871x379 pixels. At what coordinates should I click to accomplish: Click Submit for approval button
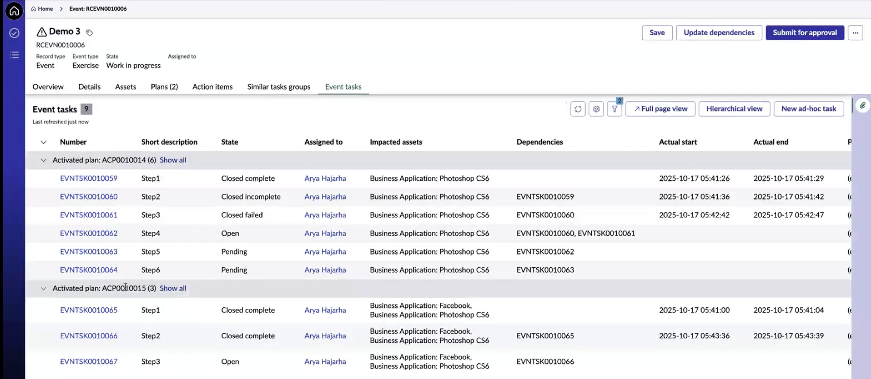coord(805,33)
